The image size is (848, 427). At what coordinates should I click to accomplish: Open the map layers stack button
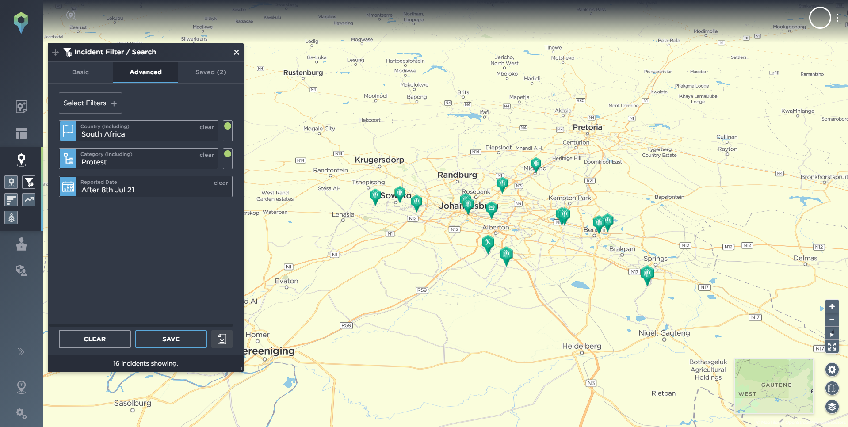tap(832, 407)
